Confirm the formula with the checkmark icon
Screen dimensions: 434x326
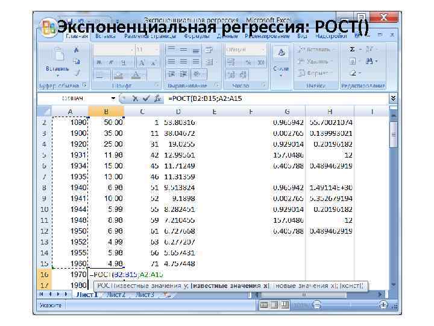click(146, 98)
